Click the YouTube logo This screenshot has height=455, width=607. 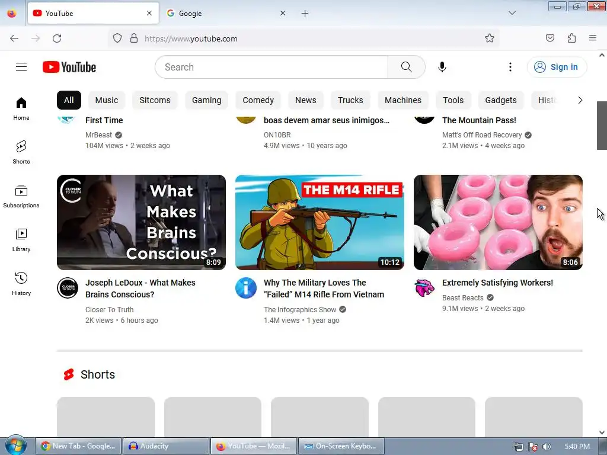(x=69, y=67)
